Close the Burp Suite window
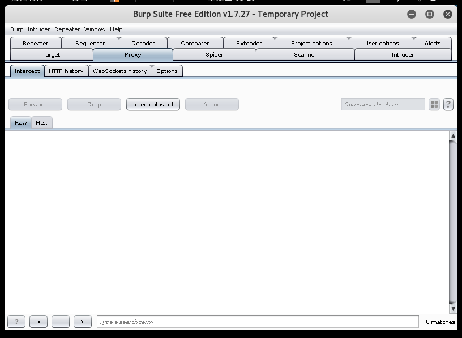Viewport: 462px width, 338px height. pos(448,14)
